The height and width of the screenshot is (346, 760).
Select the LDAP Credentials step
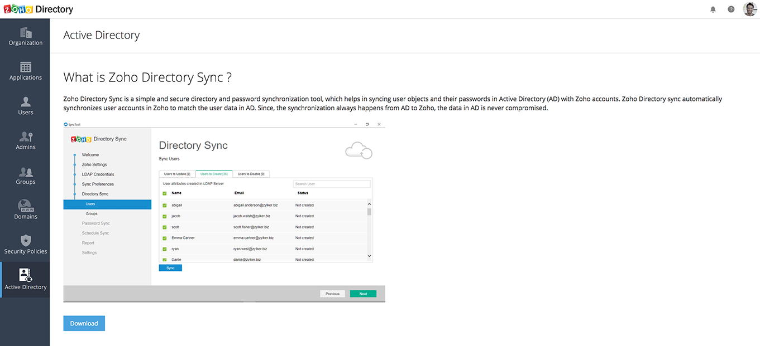point(98,174)
